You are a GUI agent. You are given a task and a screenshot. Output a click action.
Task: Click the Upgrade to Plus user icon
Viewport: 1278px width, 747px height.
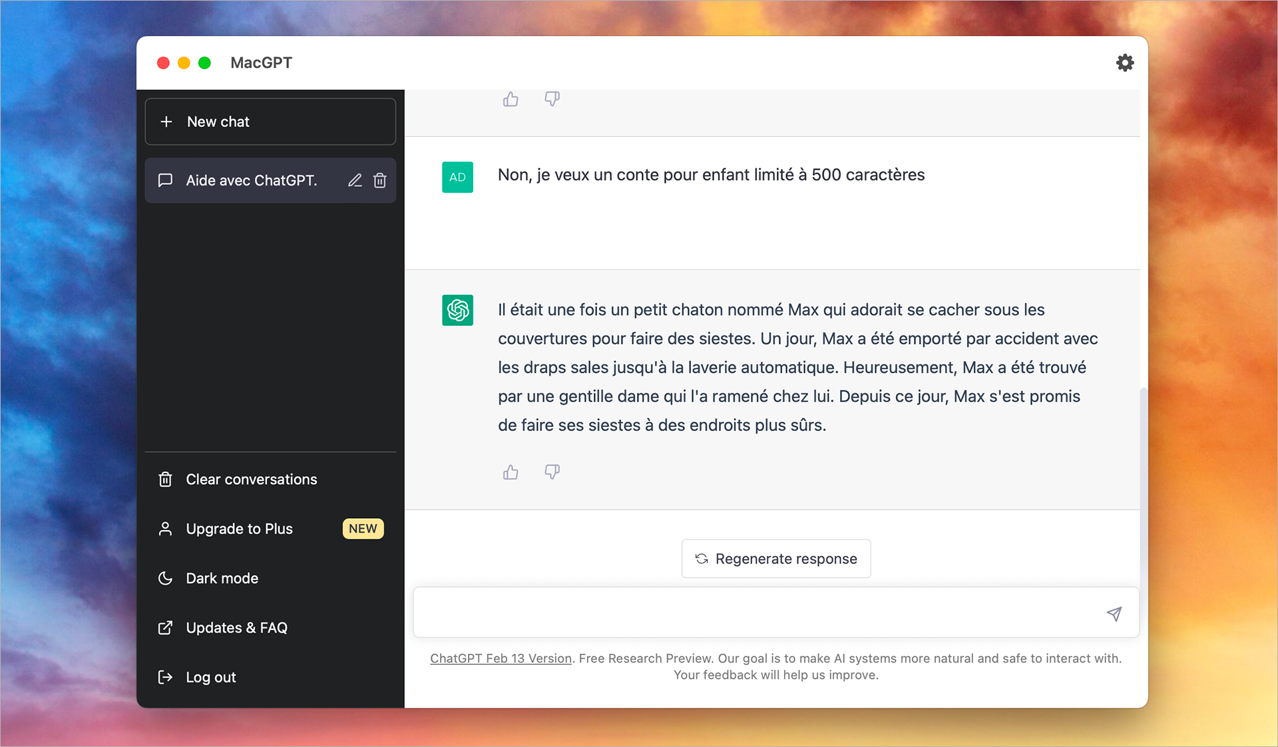165,529
